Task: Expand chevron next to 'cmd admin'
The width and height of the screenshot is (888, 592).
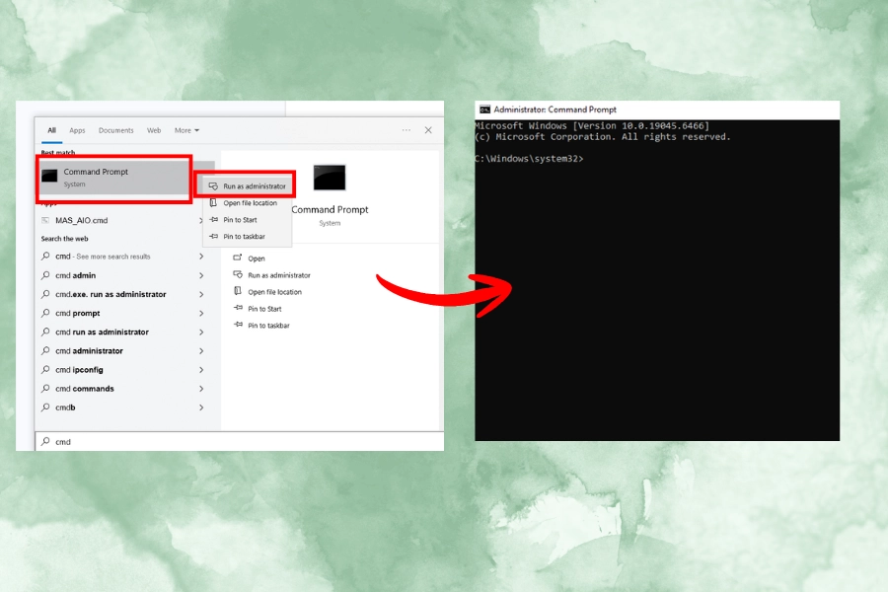Action: tap(201, 275)
